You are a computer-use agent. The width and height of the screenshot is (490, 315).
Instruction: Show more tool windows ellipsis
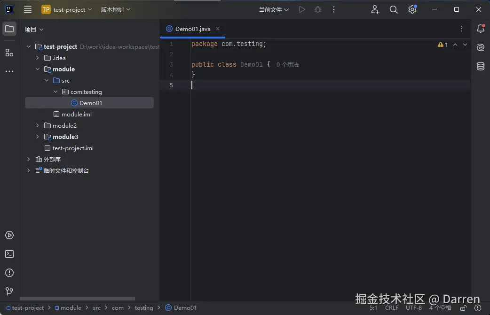(x=9, y=71)
